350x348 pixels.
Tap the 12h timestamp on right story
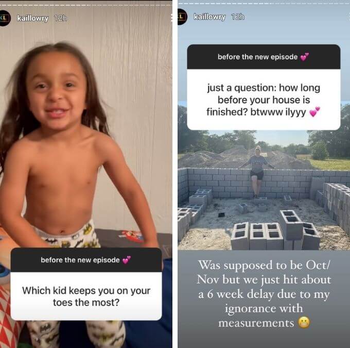pos(238,17)
